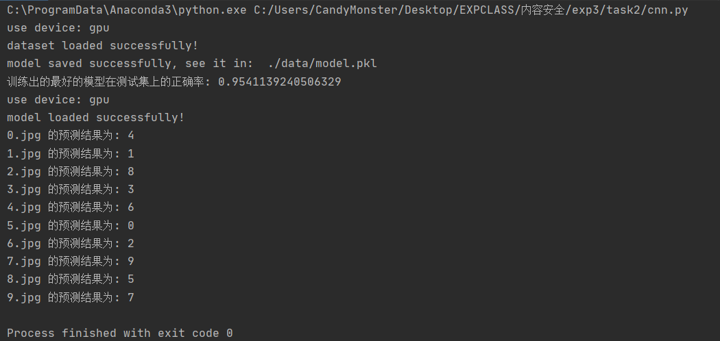Click the 9.jpg prediction output line
Screen dimensions: 720x341
coord(70,297)
